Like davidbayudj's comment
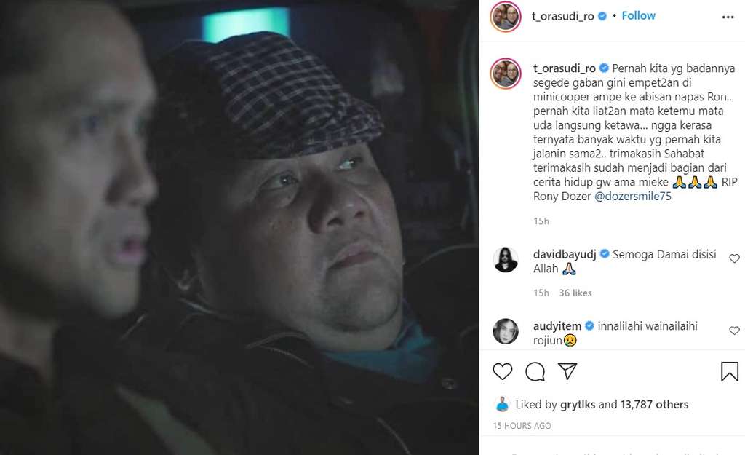 [735, 258]
